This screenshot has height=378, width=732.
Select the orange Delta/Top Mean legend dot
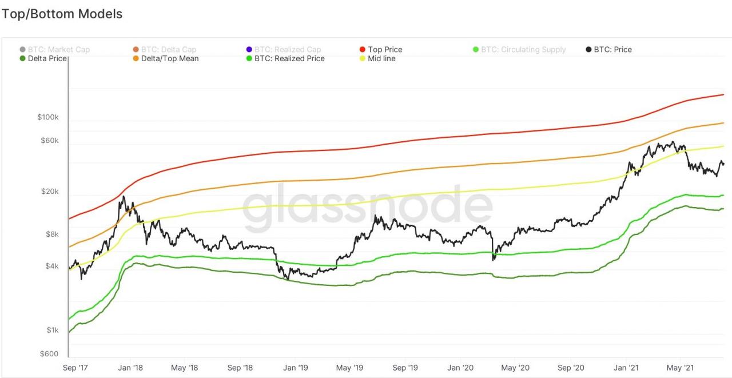(136, 58)
